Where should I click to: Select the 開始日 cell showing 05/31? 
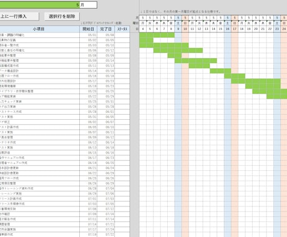88,117
